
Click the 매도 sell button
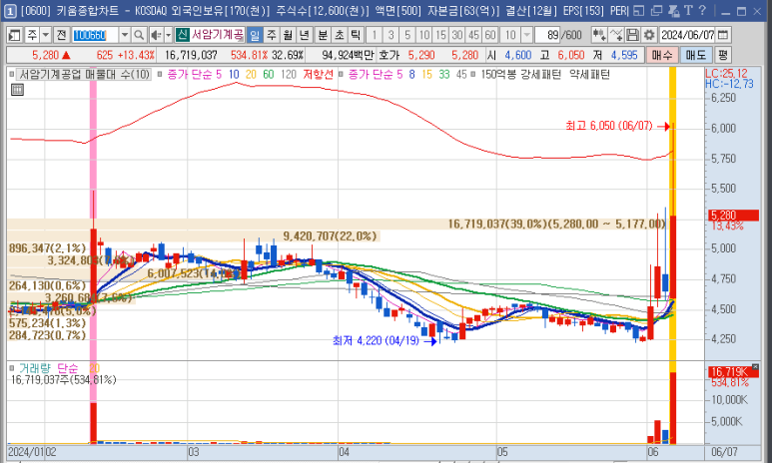[x=695, y=55]
